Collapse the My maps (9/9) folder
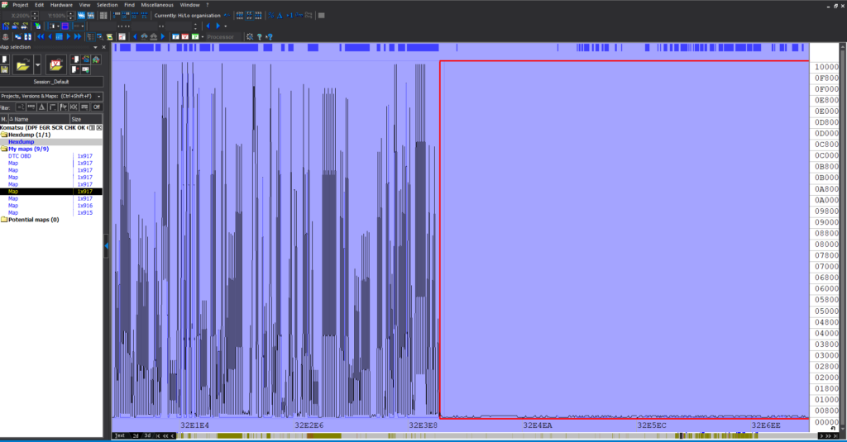Viewport: 847px width, 442px height. coord(4,149)
